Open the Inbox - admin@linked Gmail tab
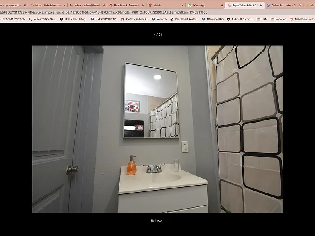 (87, 5)
